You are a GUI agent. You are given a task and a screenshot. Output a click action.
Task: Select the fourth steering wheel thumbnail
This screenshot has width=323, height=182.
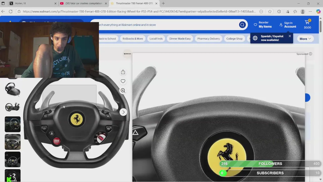13,142
